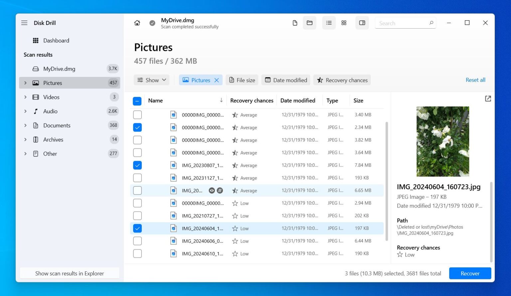Open the hamburger menu next to Disk Drill
511x296 pixels.
click(x=24, y=23)
